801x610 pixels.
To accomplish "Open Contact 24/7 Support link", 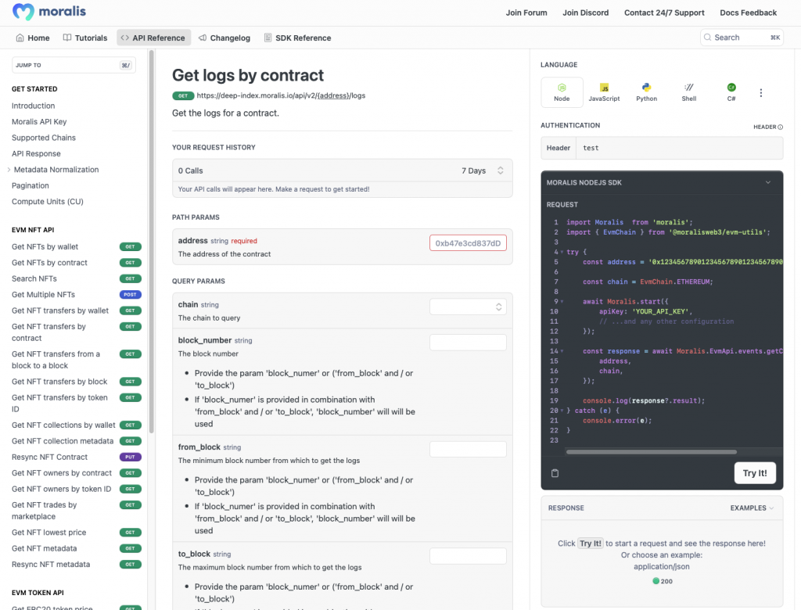I will click(x=664, y=13).
